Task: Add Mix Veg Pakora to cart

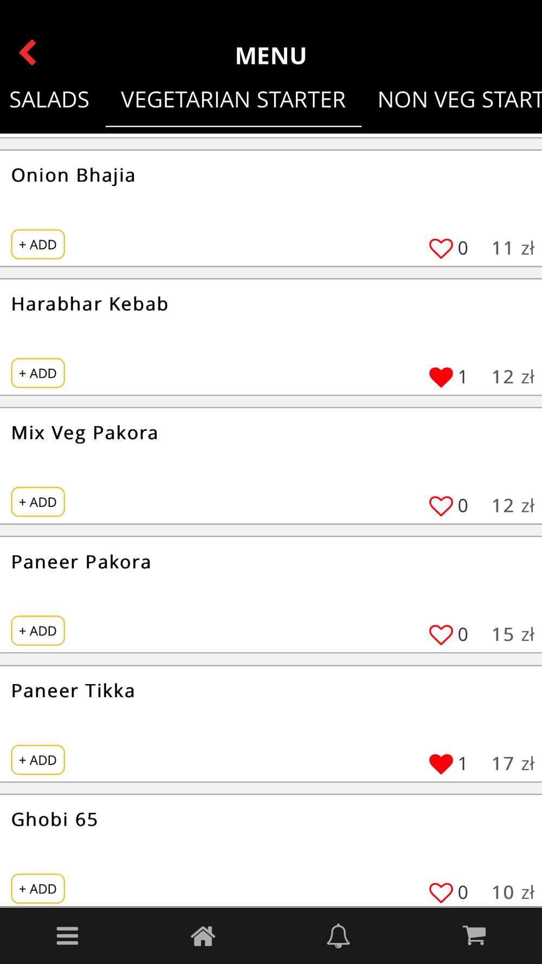Action: 38,502
